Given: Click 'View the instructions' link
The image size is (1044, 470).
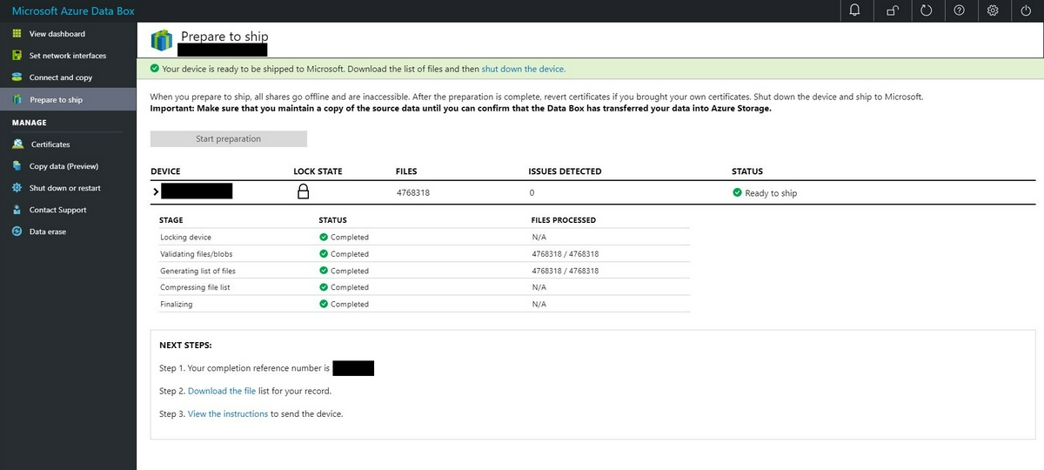Looking at the screenshot, I should click(x=228, y=414).
